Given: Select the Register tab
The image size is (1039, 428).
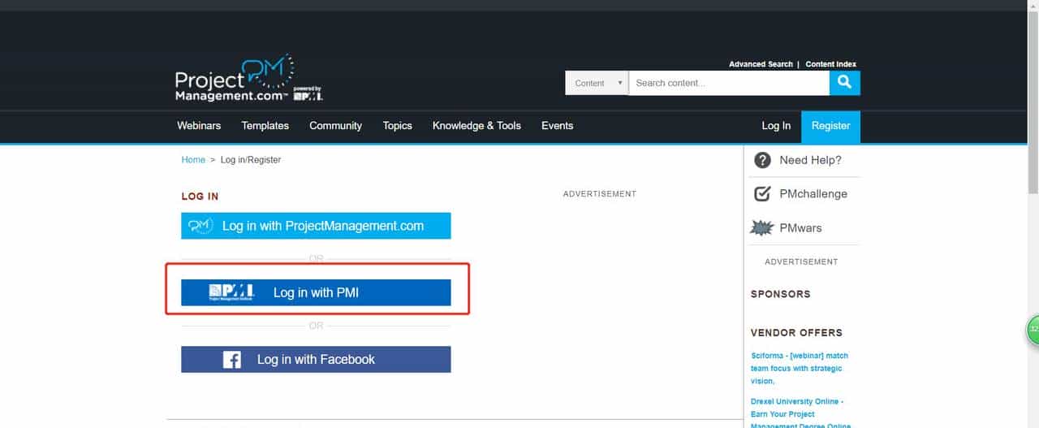Looking at the screenshot, I should pos(830,126).
